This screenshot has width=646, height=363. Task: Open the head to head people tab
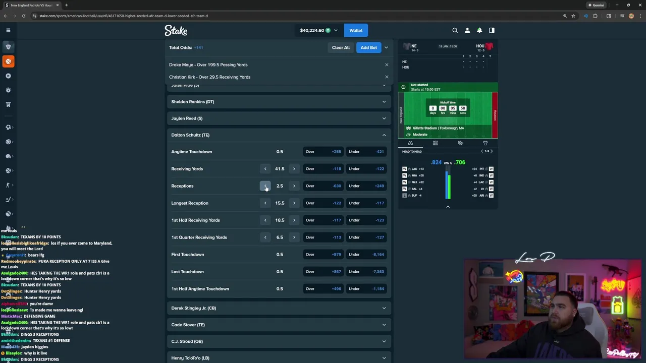[x=410, y=143]
